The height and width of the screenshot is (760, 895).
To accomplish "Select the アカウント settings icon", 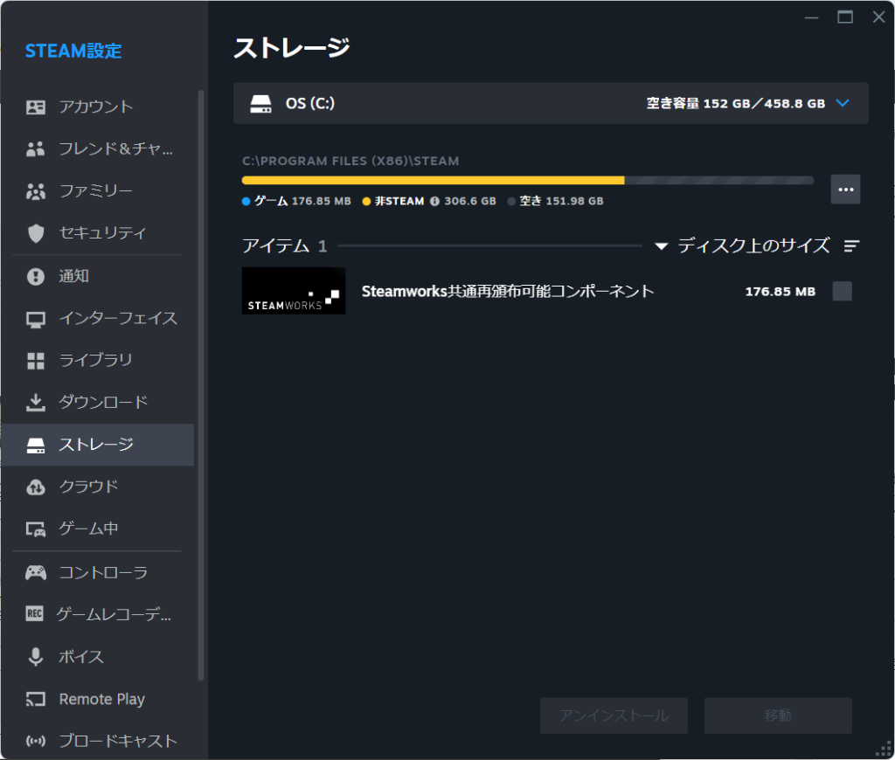I will coord(35,107).
